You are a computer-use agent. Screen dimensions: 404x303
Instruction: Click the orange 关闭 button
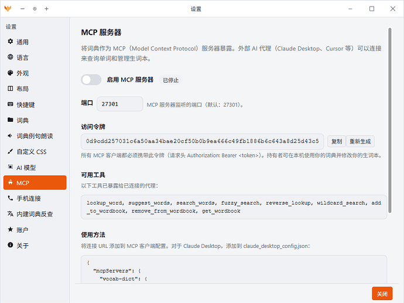pyautogui.click(x=382, y=294)
